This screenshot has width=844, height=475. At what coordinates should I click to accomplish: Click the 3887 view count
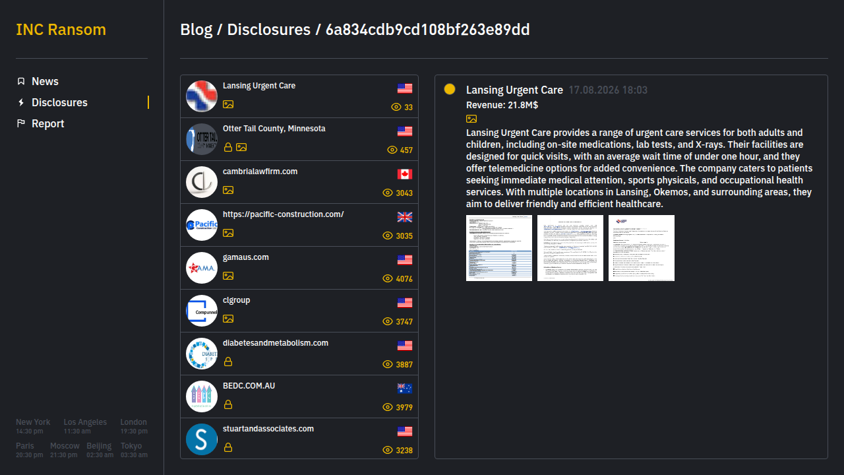[x=404, y=365]
